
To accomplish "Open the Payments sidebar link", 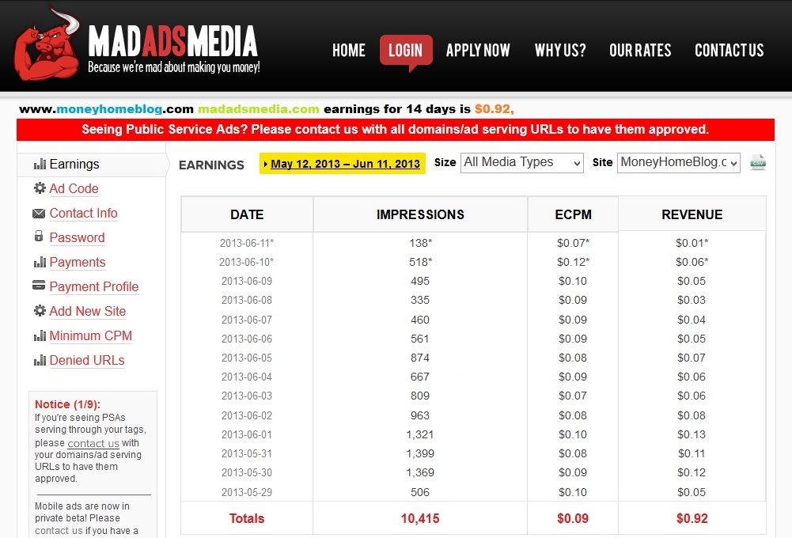I will [77, 262].
